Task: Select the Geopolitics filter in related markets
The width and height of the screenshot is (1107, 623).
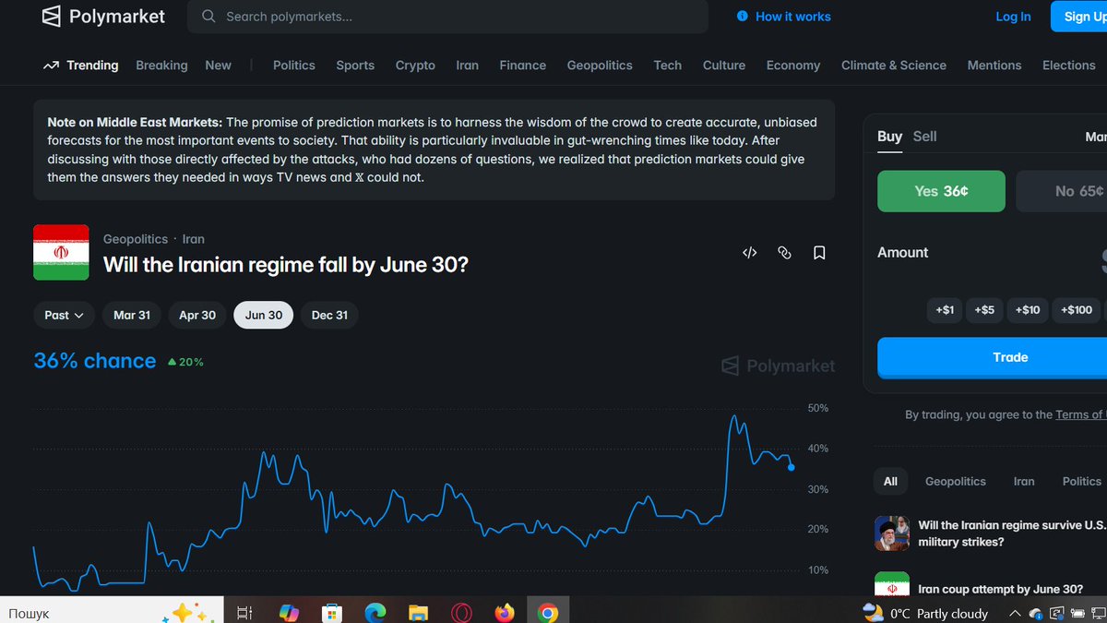Action: tap(956, 481)
